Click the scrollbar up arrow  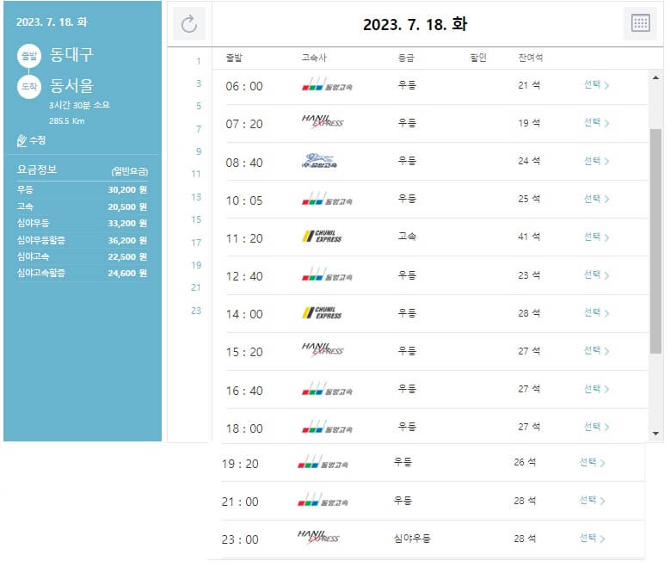pos(655,77)
